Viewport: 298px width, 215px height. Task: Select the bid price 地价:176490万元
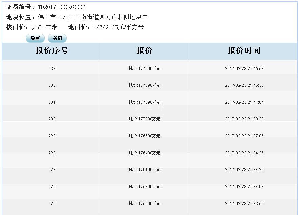coord(145,153)
